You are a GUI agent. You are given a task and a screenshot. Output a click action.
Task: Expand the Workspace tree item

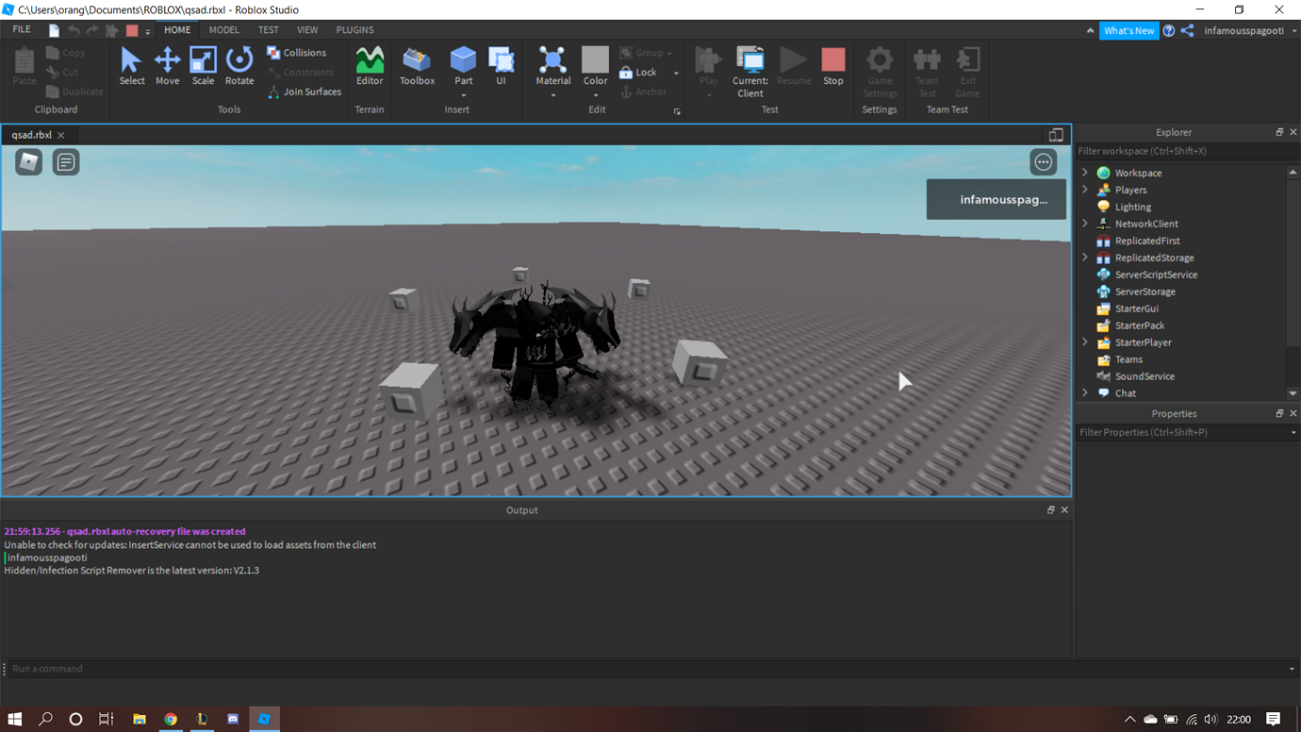click(x=1084, y=173)
